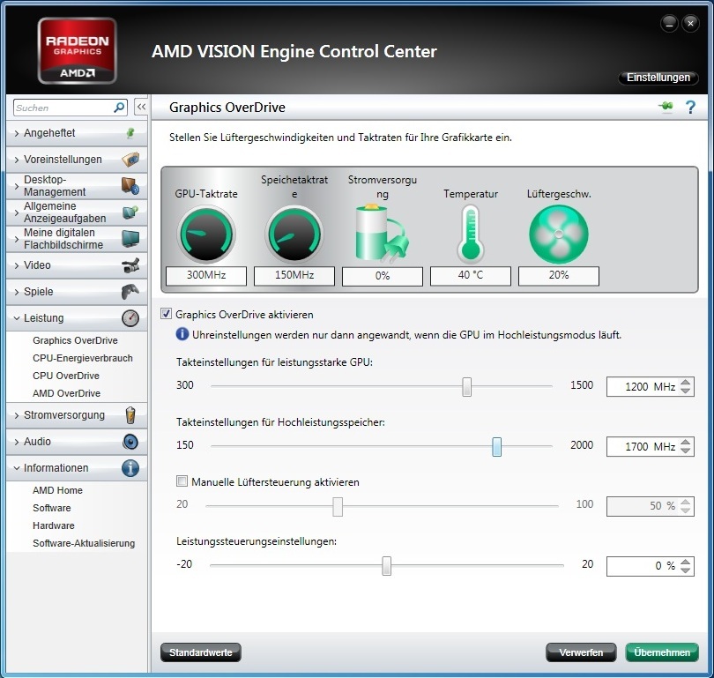Pin this page with the green pushpin
This screenshot has height=678, width=714.
(666, 107)
